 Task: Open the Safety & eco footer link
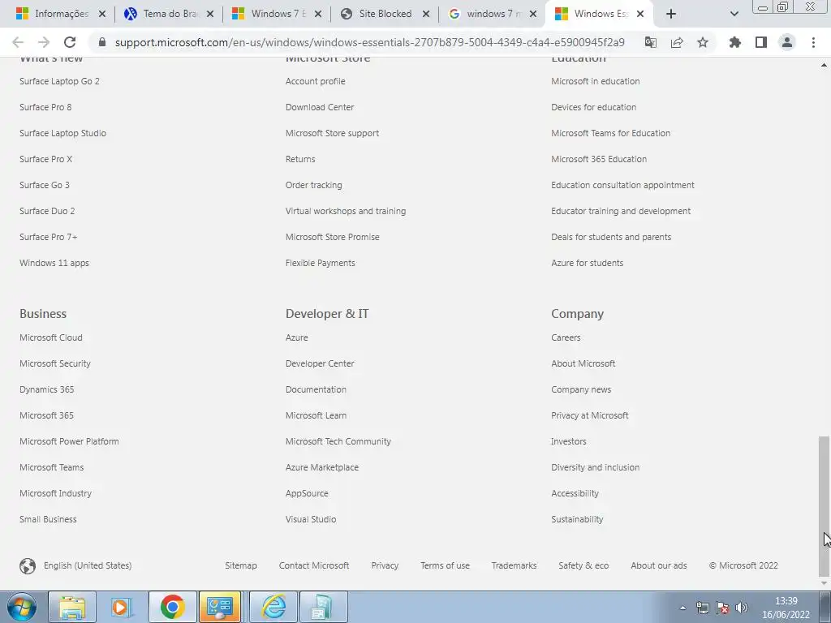pos(583,565)
